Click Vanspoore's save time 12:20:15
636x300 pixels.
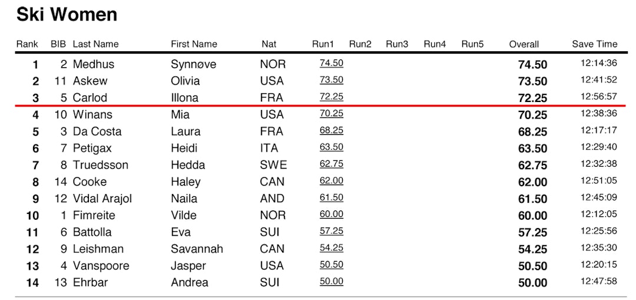pos(598,265)
